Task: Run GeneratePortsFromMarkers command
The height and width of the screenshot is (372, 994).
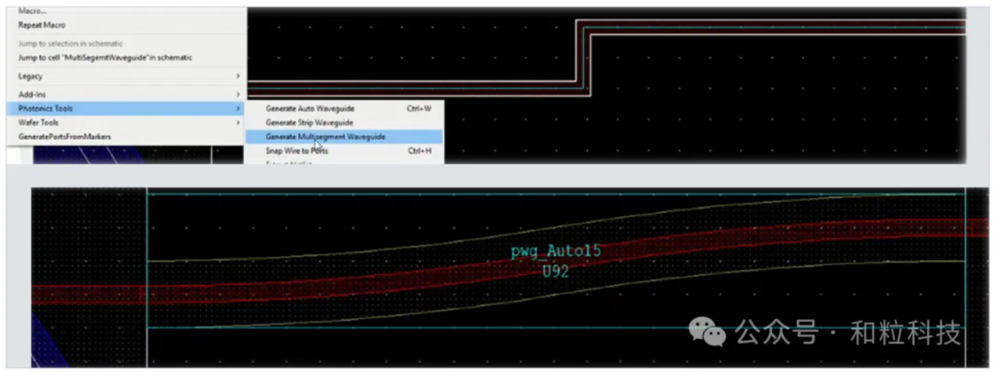Action: click(64, 137)
